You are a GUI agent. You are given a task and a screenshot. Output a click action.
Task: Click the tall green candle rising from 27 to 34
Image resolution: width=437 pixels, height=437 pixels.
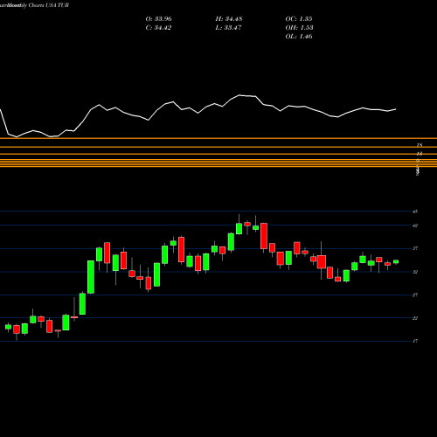click(91, 277)
